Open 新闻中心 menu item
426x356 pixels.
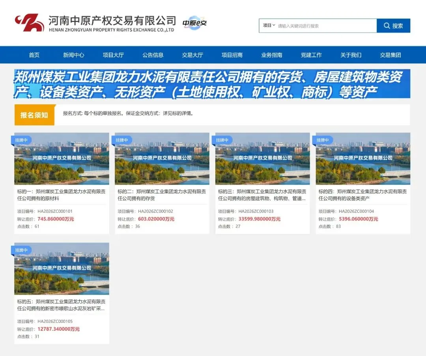pyautogui.click(x=74, y=55)
